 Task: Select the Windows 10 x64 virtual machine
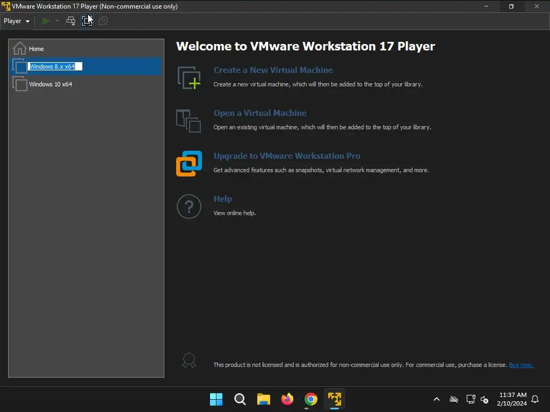85,84
